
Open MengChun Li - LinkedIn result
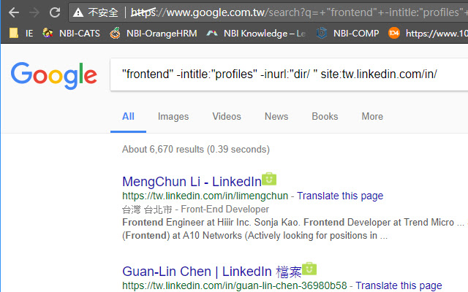click(x=191, y=182)
